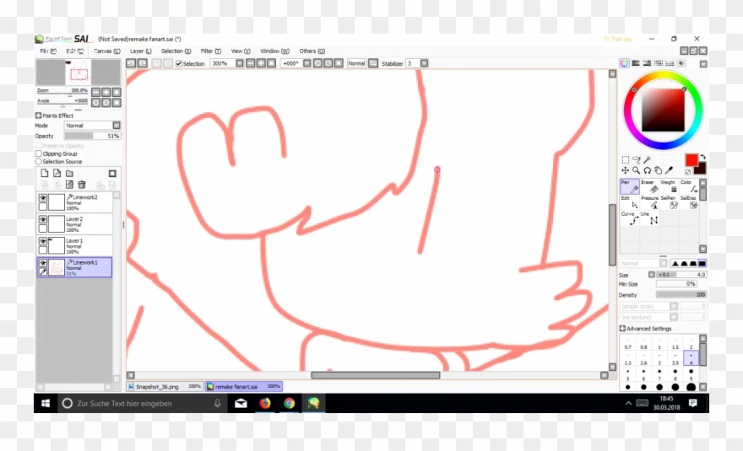This screenshot has width=743, height=451.
Task: Select the Selection Source radio button
Action: pyautogui.click(x=38, y=161)
